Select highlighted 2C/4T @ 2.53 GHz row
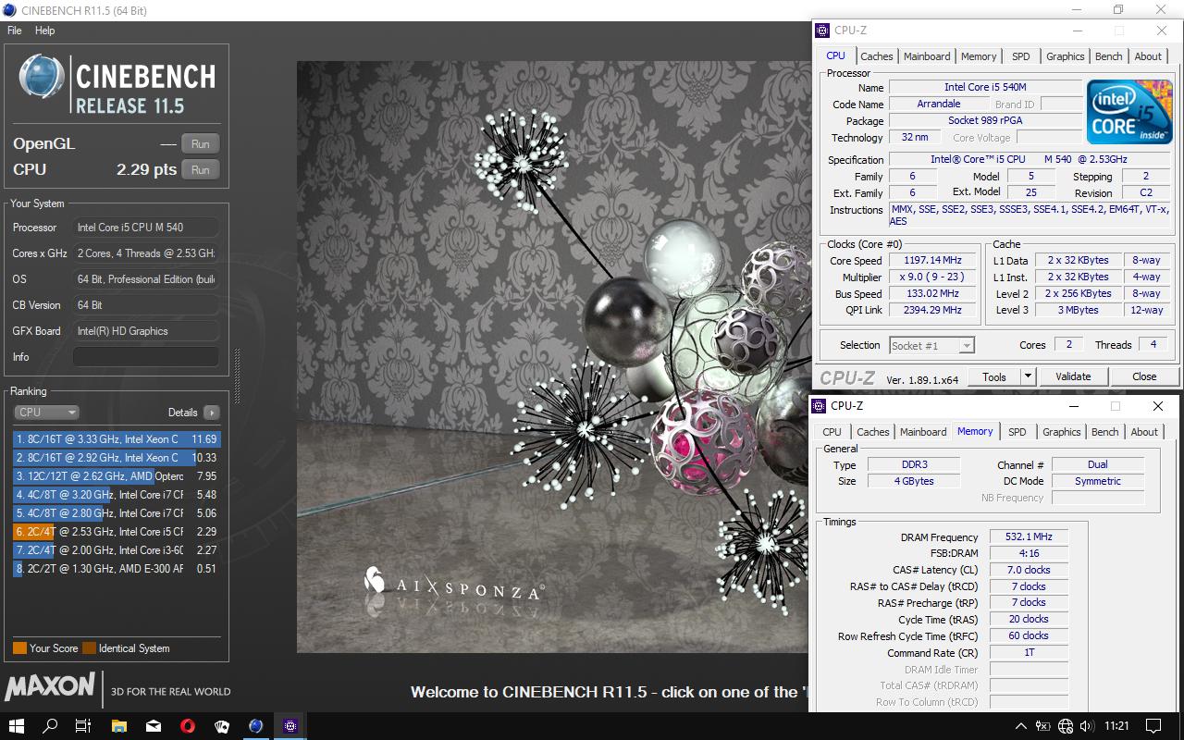 coord(117,532)
